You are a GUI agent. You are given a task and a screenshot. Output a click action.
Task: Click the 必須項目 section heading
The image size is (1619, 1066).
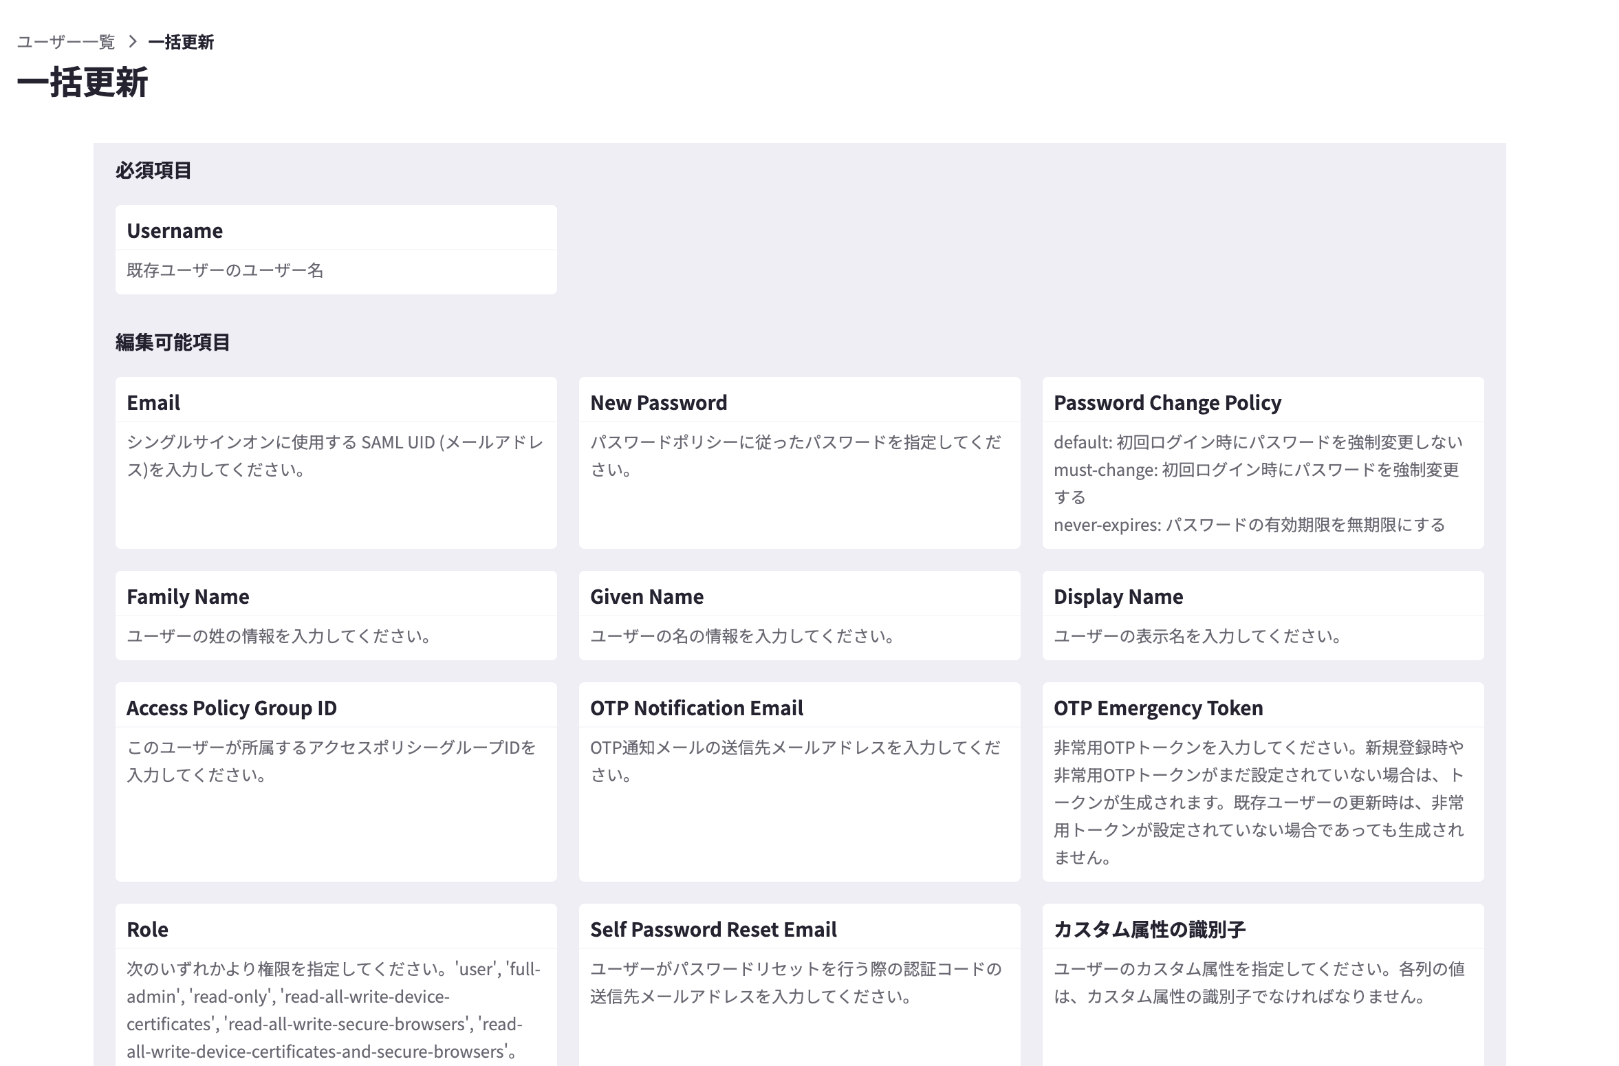click(x=153, y=171)
